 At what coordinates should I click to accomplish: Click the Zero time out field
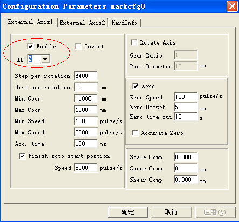click(x=186, y=117)
